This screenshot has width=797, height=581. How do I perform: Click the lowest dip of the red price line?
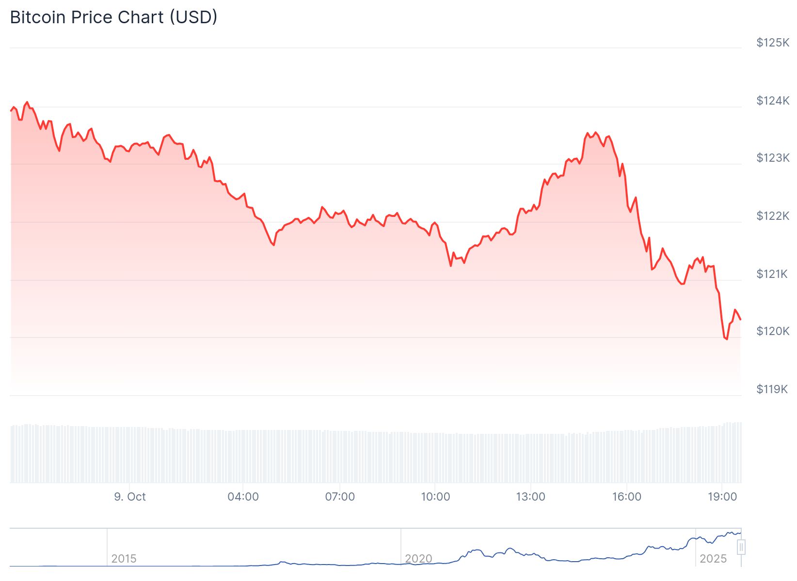coord(726,339)
